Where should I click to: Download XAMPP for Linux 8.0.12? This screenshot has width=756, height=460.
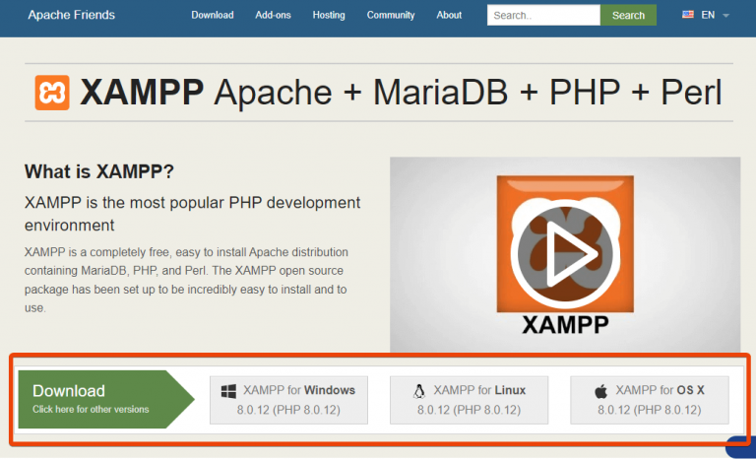point(470,399)
